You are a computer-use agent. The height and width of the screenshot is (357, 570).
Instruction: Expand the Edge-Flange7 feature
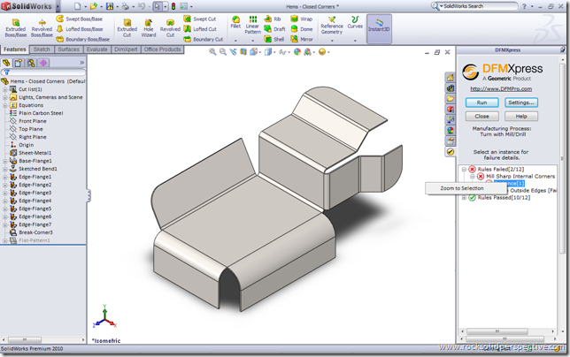pyautogui.click(x=4, y=225)
